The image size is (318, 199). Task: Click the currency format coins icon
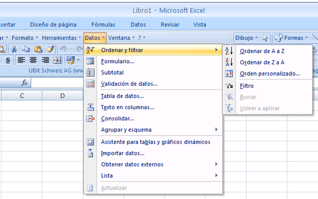click(x=70, y=60)
